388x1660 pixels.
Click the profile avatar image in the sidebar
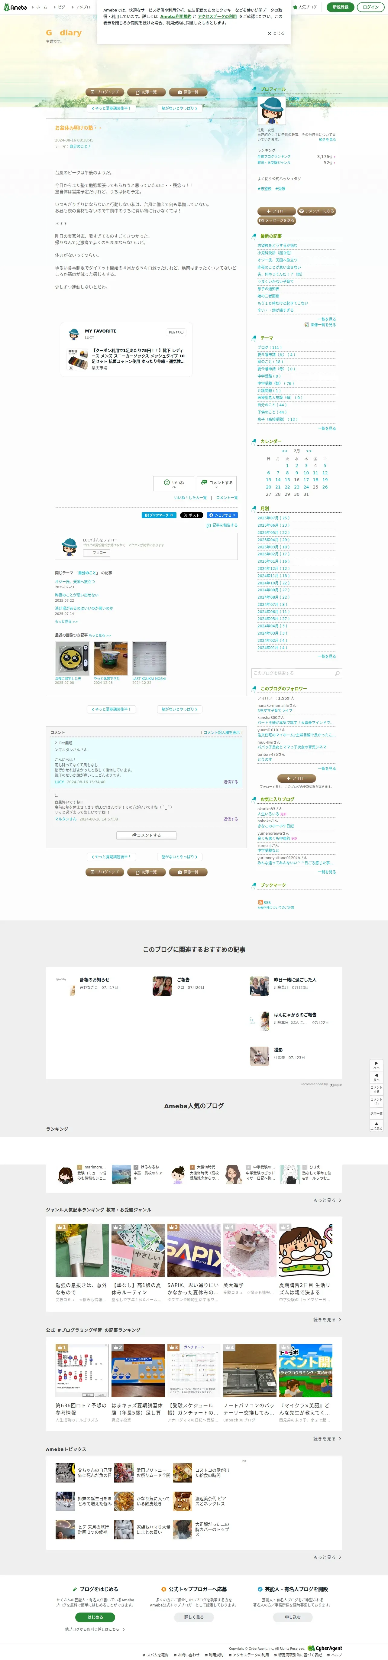pos(272,110)
